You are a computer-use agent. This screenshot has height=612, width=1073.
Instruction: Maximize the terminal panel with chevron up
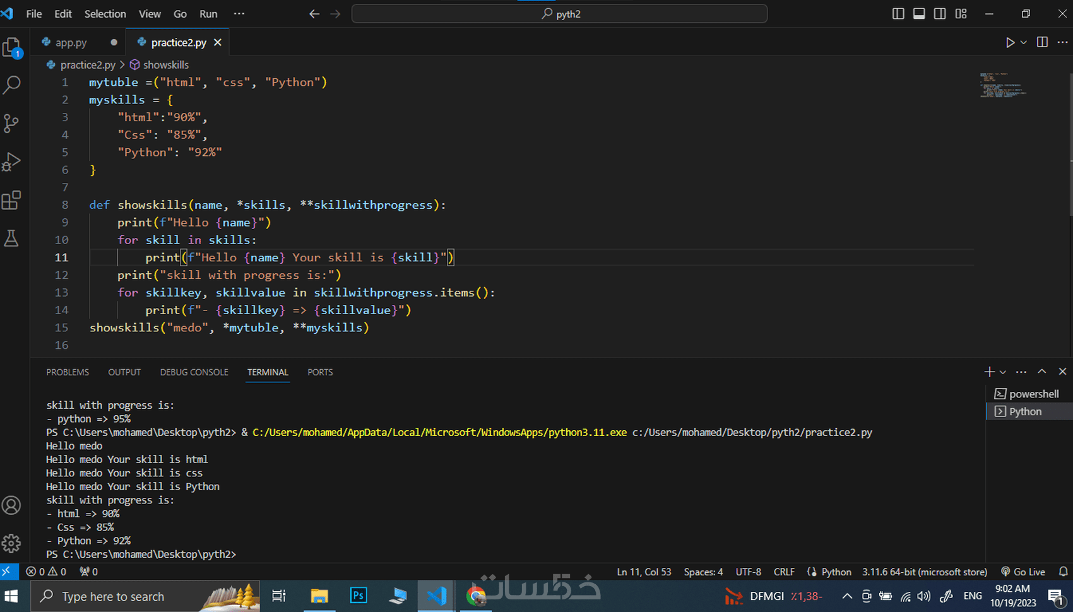(x=1042, y=372)
